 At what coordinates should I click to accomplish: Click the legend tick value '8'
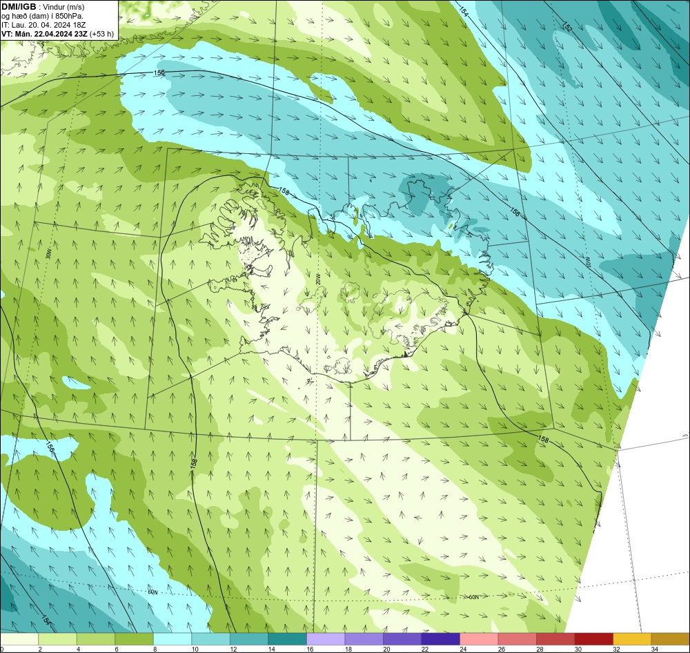coord(154,649)
